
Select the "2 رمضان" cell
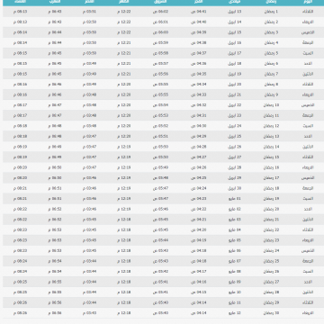(271, 22)
